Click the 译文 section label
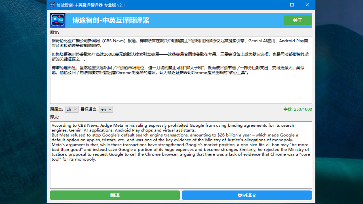The width and height of the screenshot is (363, 204). (54, 116)
